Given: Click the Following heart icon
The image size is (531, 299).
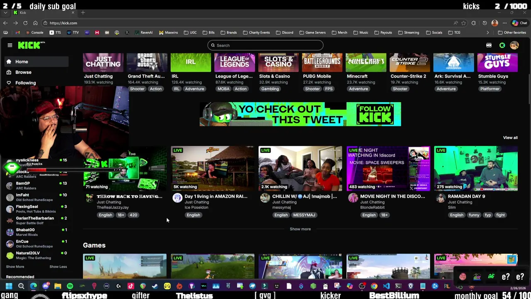Looking at the screenshot, I should [9, 83].
